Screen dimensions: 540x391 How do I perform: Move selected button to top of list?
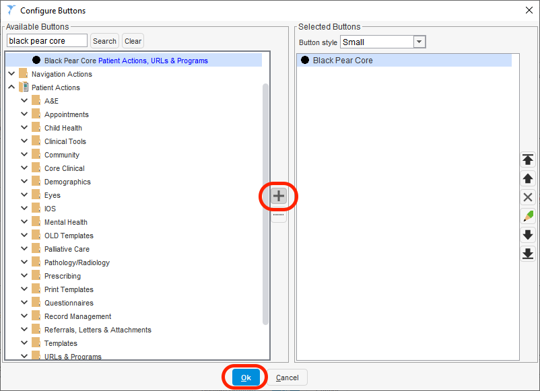[528, 159]
